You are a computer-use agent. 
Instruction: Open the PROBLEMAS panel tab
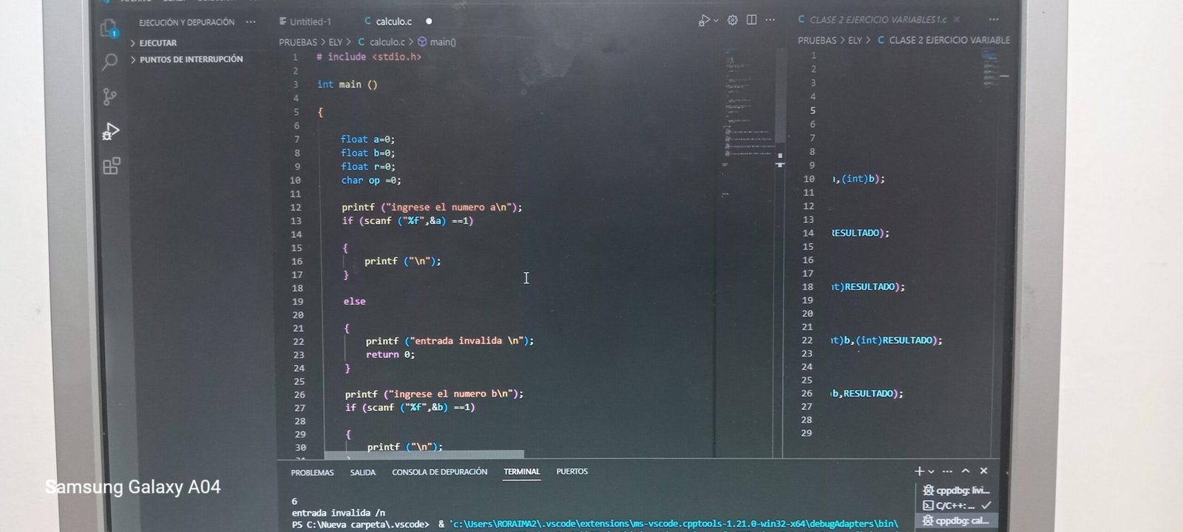[312, 472]
